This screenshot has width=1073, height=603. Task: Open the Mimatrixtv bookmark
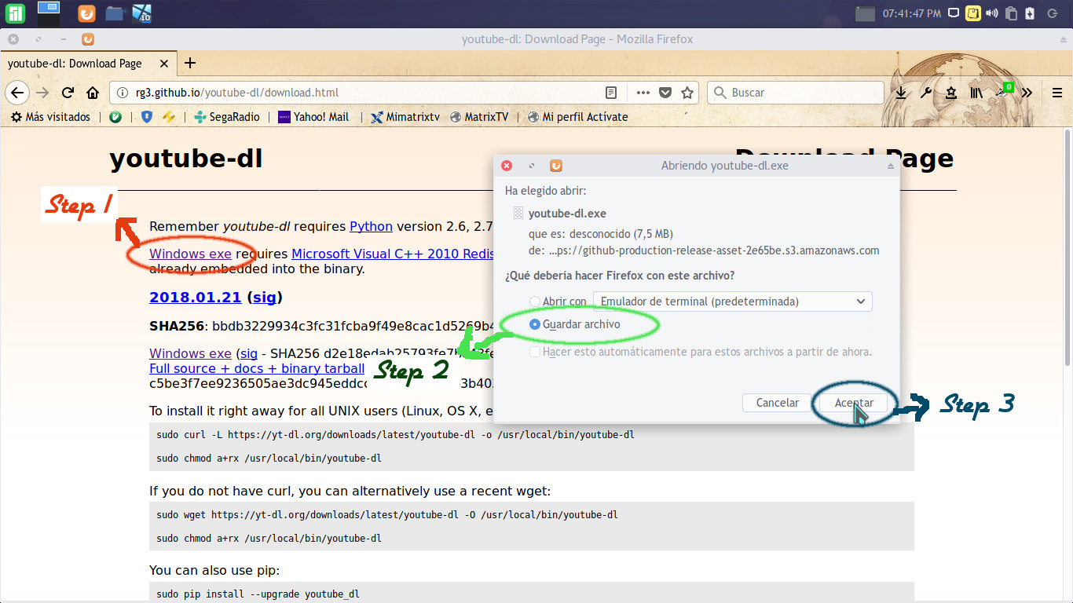(x=405, y=117)
